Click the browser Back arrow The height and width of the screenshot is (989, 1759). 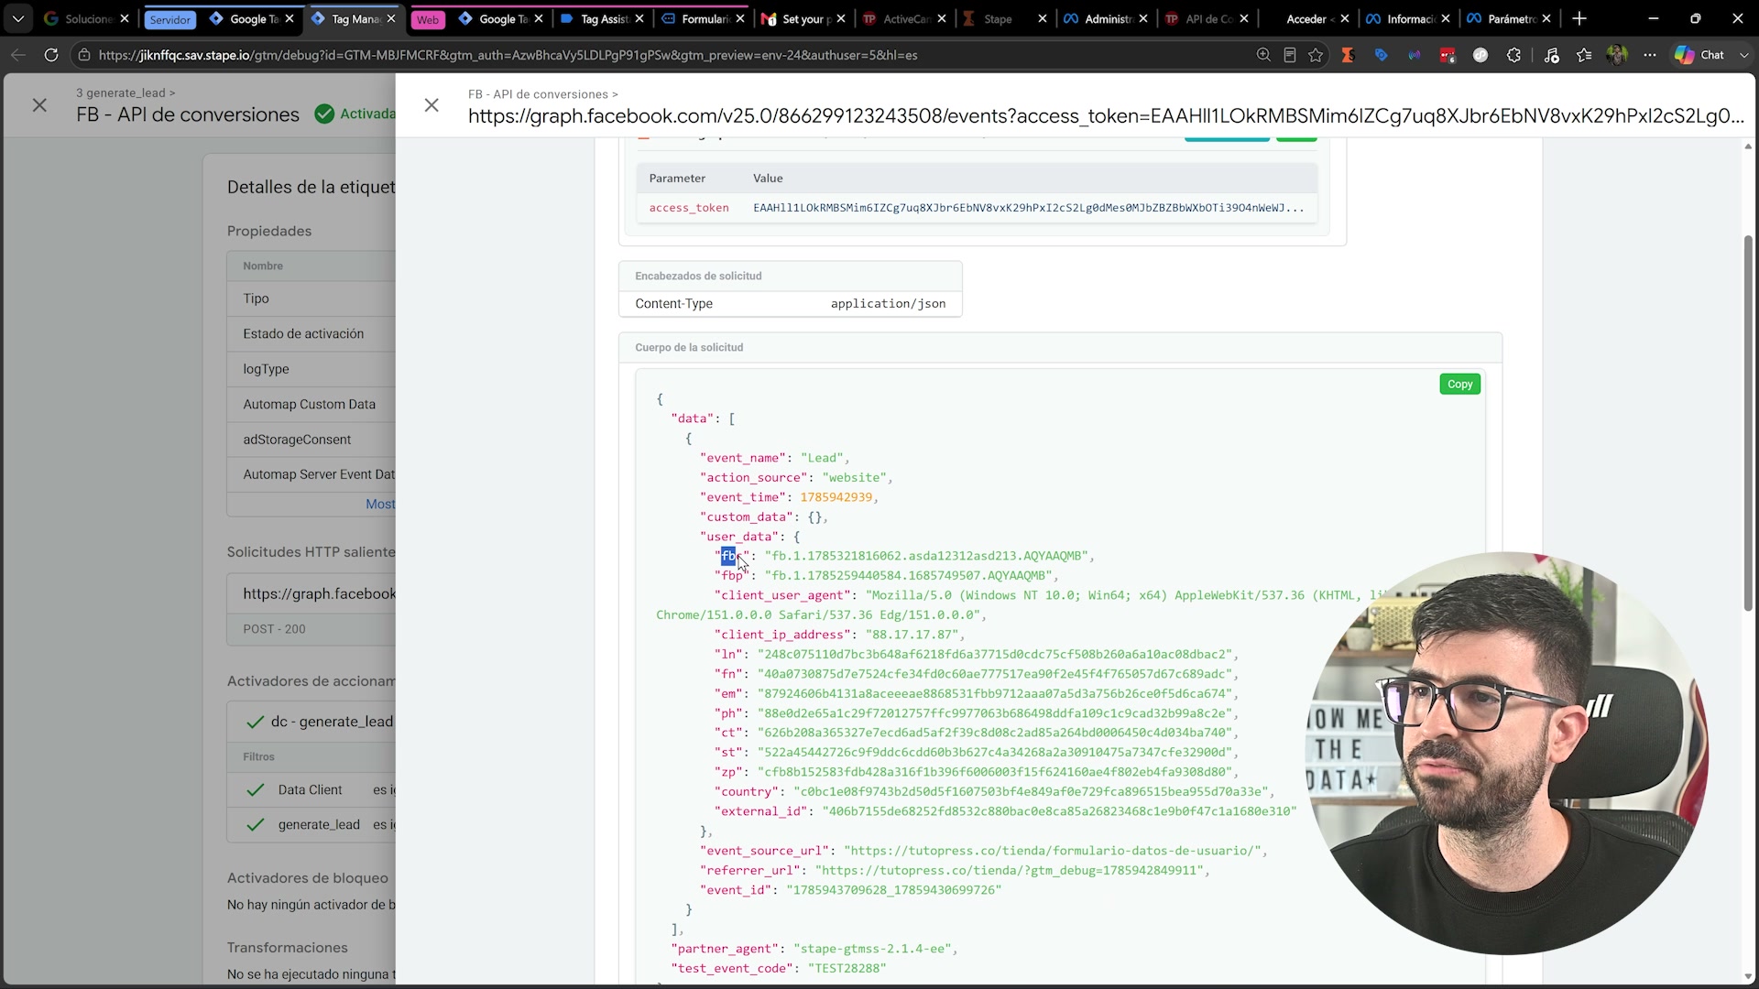coord(17,55)
